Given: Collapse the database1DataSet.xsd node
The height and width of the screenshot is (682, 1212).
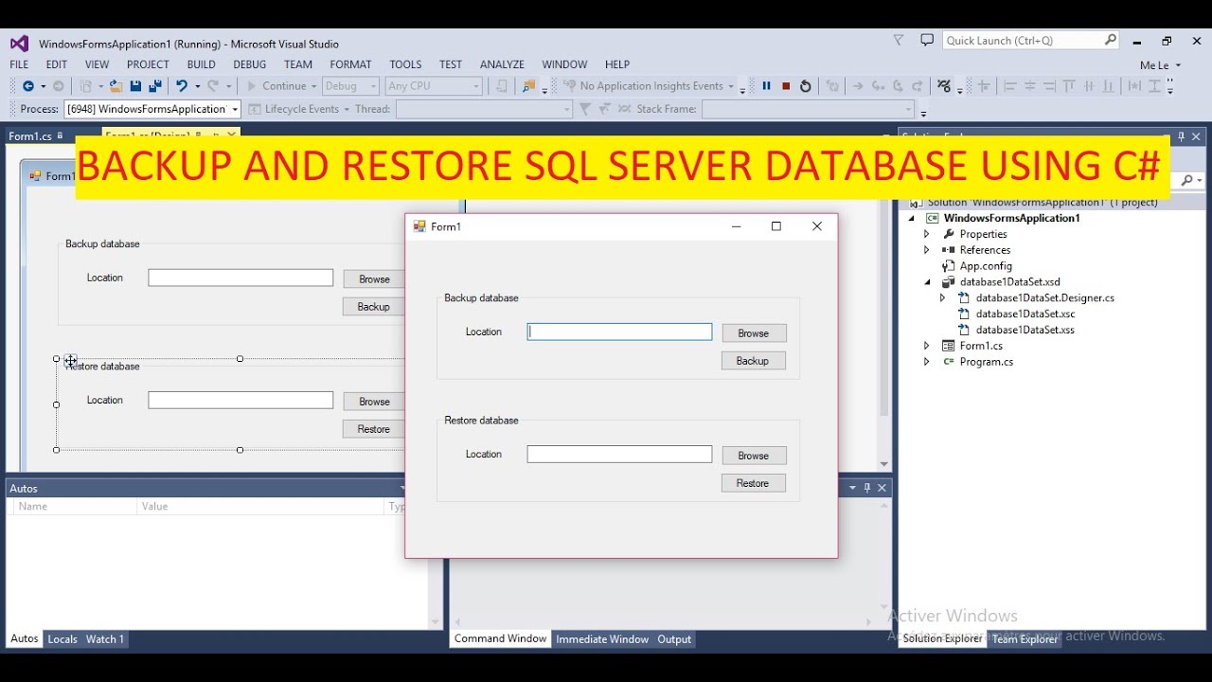Looking at the screenshot, I should click(927, 282).
